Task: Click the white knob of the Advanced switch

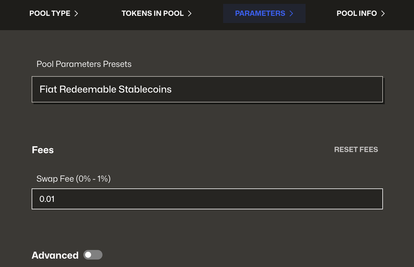Action: (x=88, y=255)
